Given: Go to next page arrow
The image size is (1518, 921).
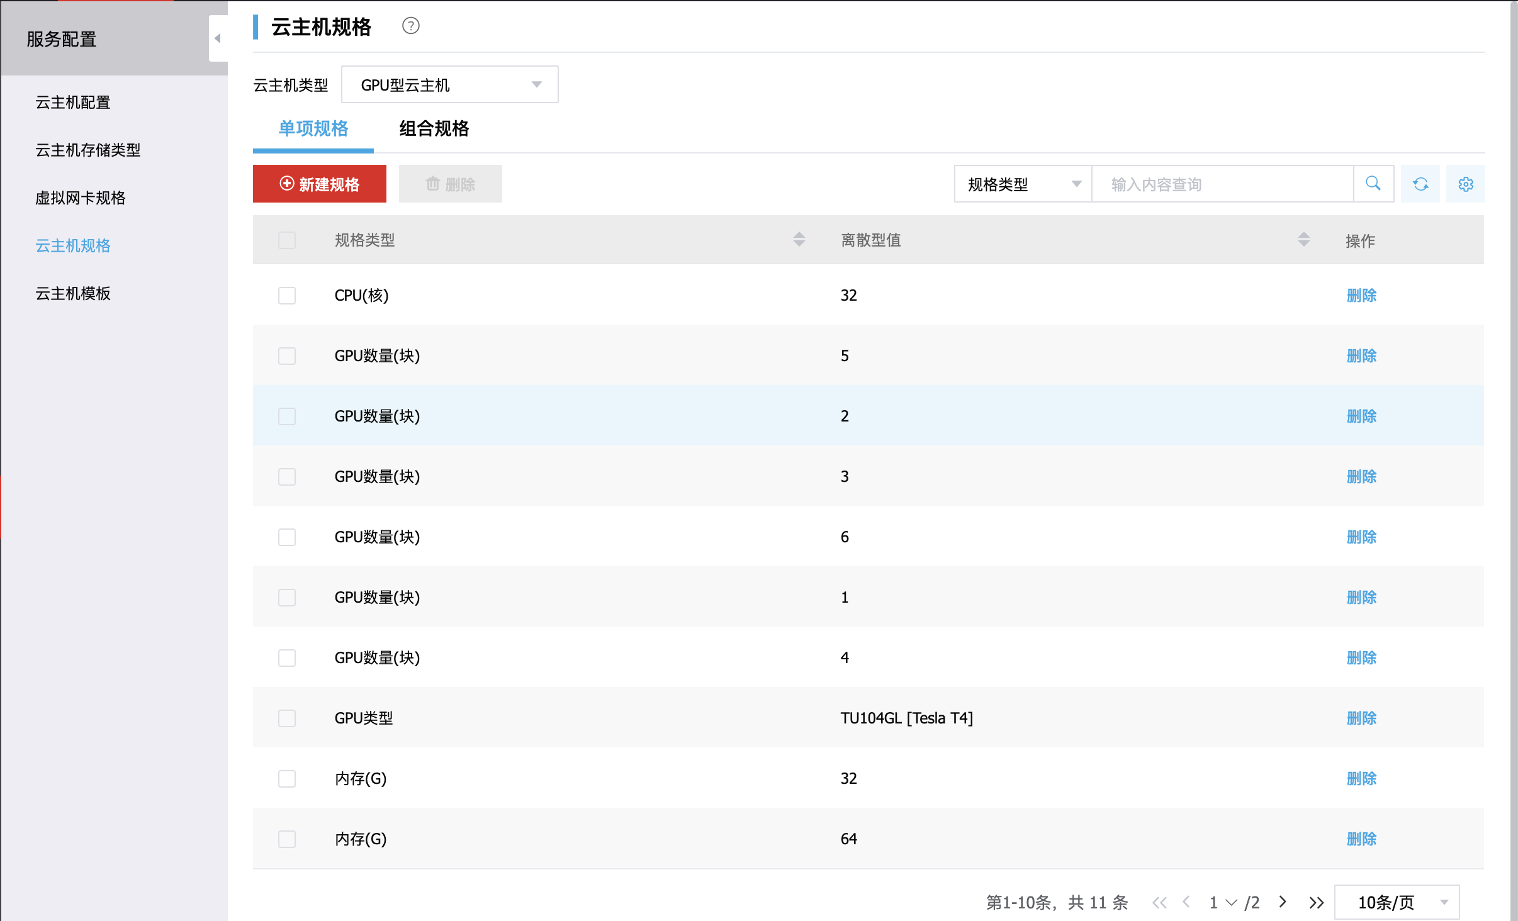Looking at the screenshot, I should [1283, 902].
